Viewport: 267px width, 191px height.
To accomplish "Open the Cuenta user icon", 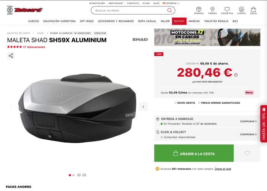I will pyautogui.click(x=241, y=9).
